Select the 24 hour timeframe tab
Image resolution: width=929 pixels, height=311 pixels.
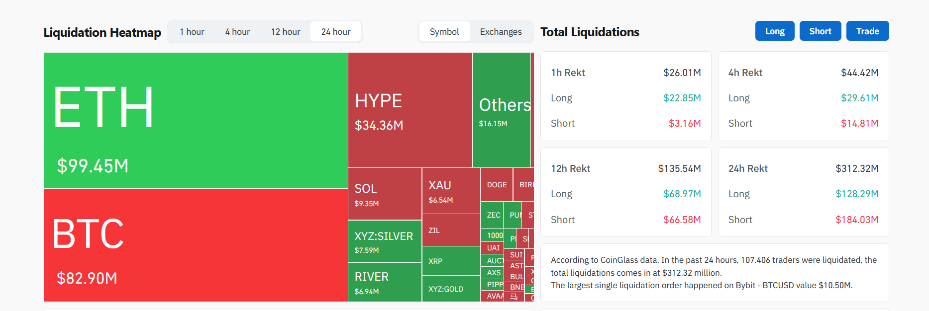point(336,32)
